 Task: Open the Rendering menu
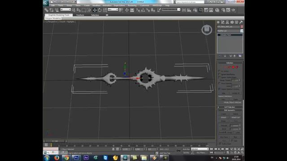(x=132, y=5)
